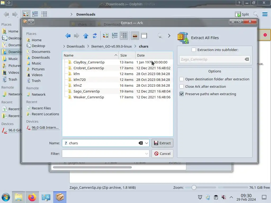Viewport: 271px width, 203px height.
Task: Click muted volume icon in system tray
Action: coord(224,197)
